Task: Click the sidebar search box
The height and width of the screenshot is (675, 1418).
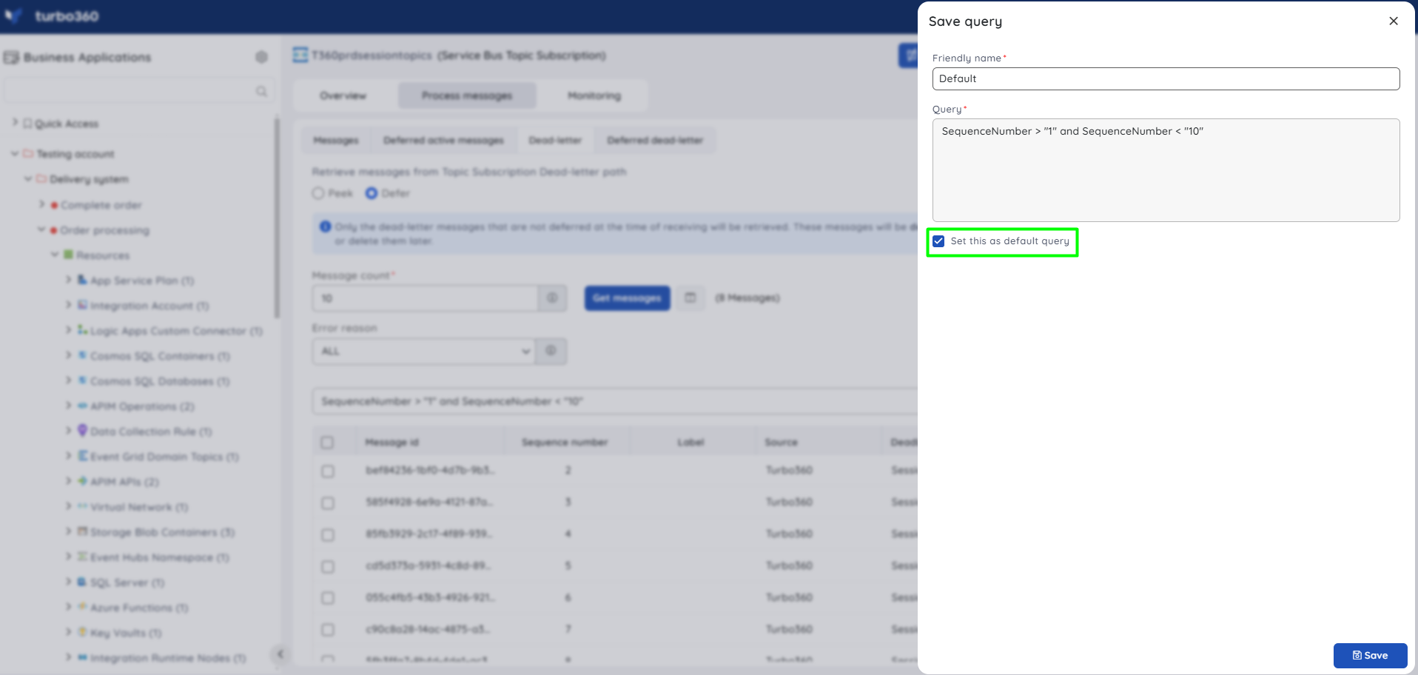Action: pos(138,91)
